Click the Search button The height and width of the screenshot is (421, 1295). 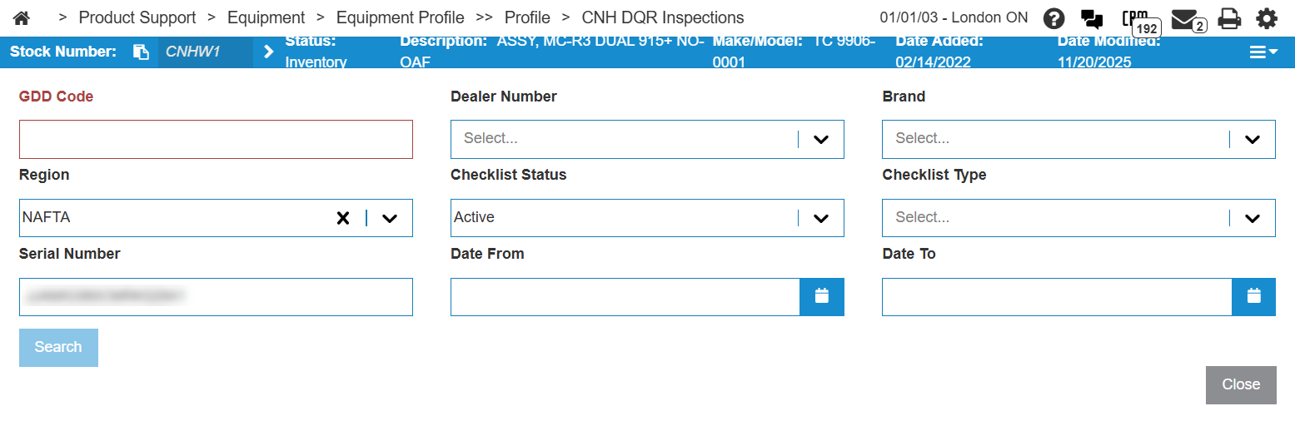tap(58, 347)
